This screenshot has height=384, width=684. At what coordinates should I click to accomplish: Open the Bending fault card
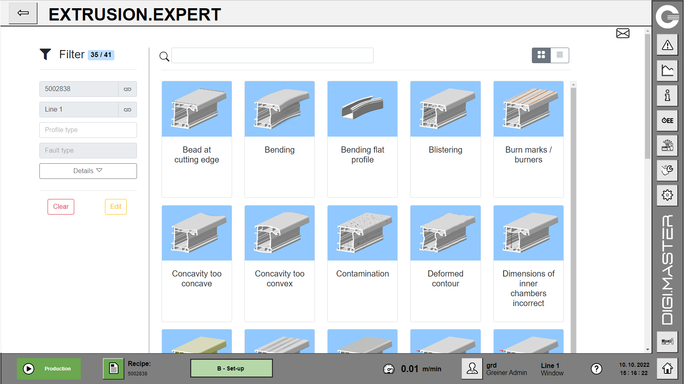(280, 139)
